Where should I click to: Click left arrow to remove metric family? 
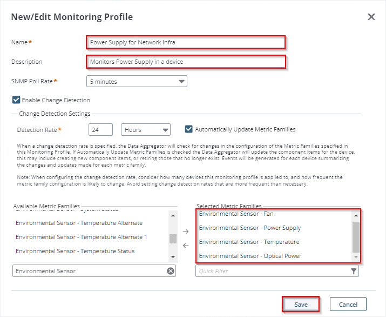point(186,246)
